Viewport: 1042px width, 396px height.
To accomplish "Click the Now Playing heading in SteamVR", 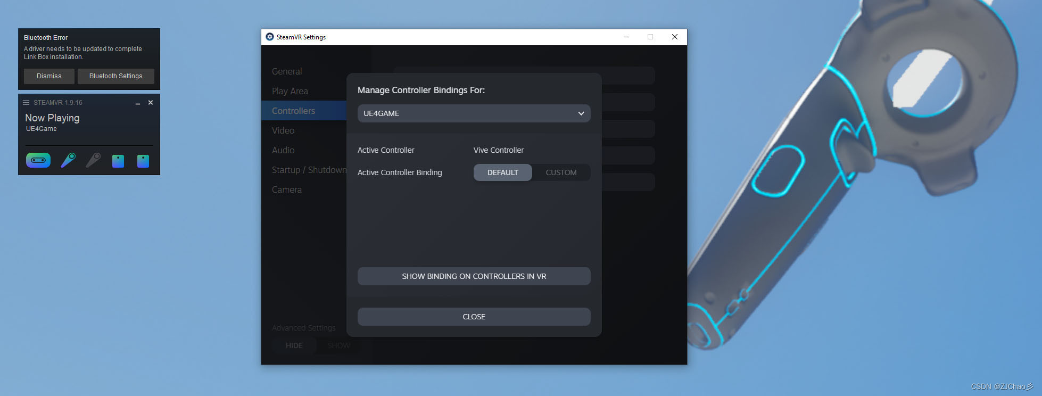I will pyautogui.click(x=52, y=118).
